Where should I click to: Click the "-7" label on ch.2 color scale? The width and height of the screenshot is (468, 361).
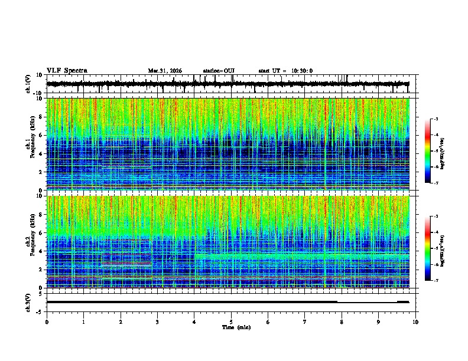click(435, 280)
